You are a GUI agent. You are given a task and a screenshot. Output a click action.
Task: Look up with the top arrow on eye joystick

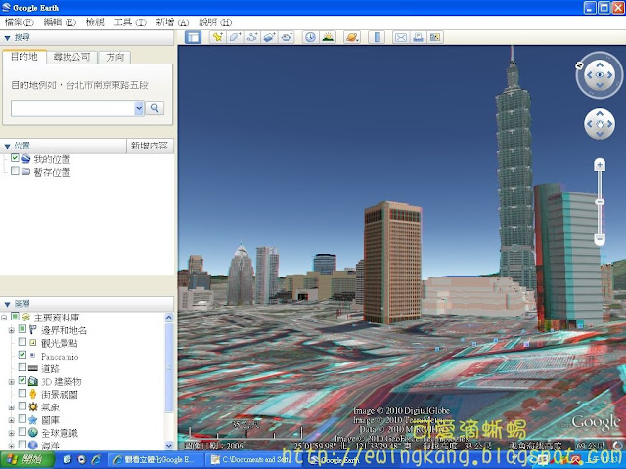click(x=600, y=64)
